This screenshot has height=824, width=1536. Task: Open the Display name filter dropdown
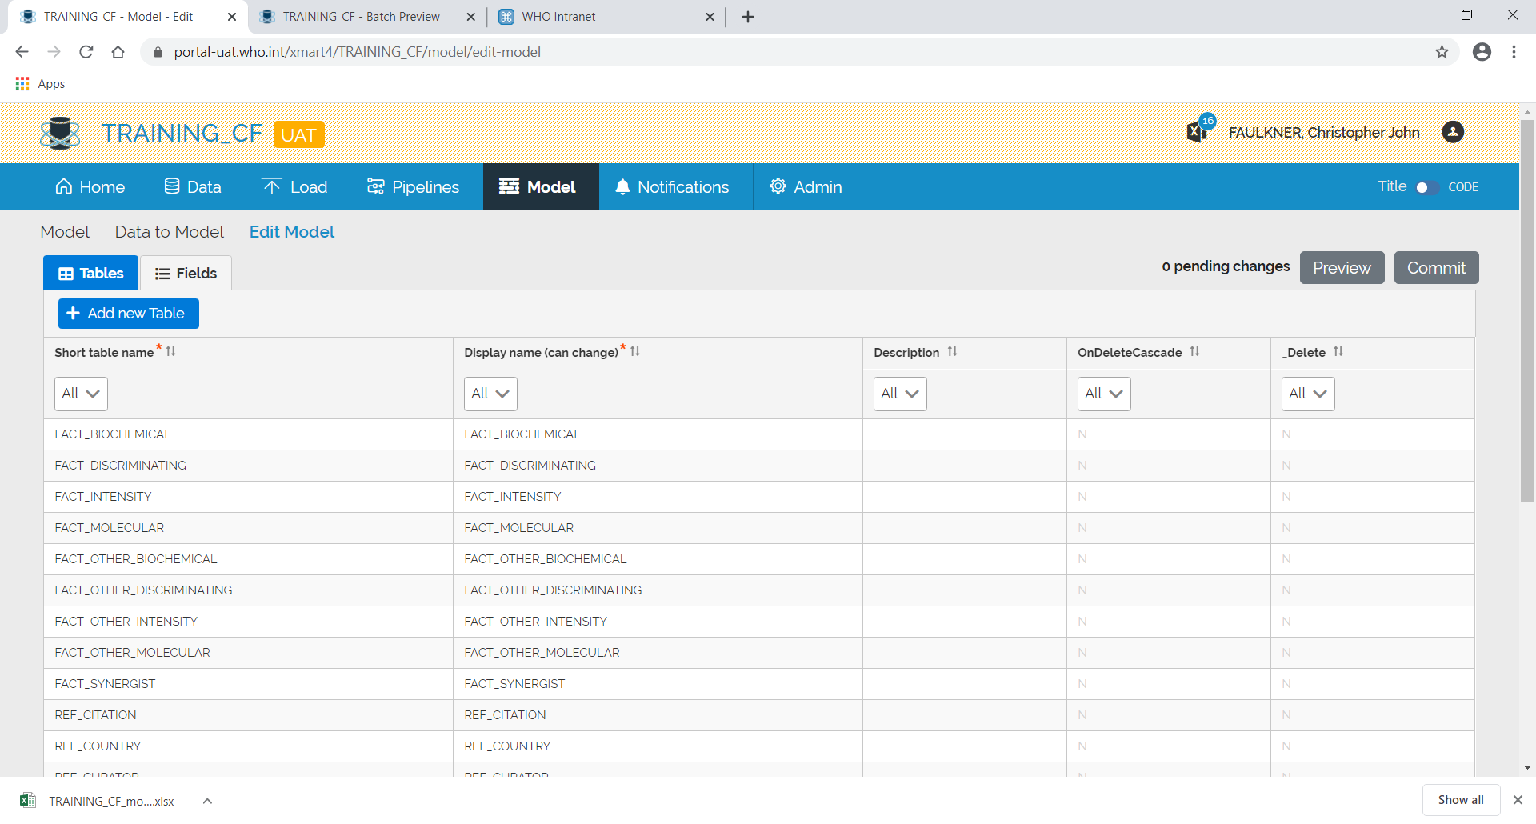tap(490, 394)
